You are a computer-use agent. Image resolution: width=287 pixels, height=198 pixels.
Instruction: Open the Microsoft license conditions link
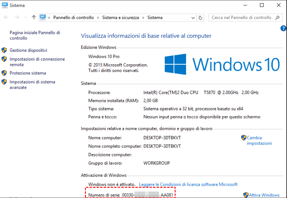click(x=188, y=184)
